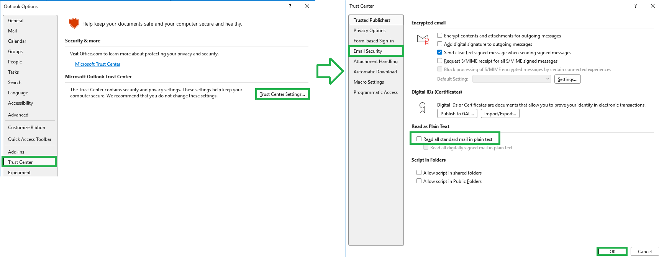
Task: Check Add digital signature to outgoing messages
Action: pyautogui.click(x=440, y=44)
